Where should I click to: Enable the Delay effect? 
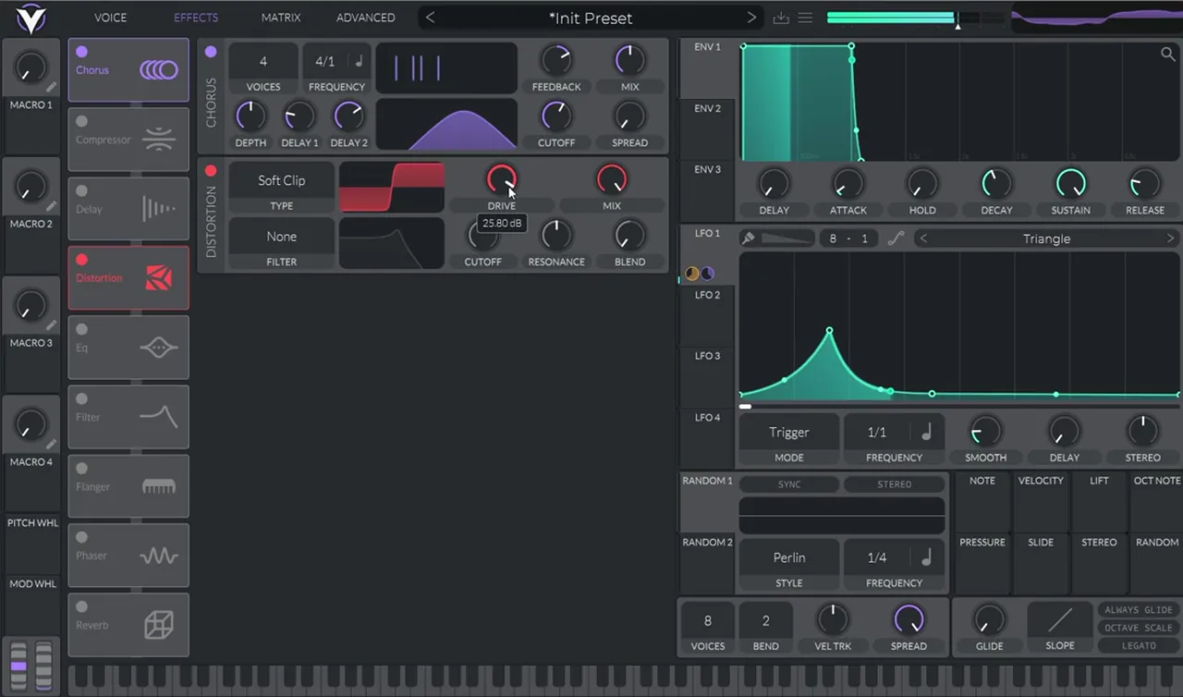point(81,190)
